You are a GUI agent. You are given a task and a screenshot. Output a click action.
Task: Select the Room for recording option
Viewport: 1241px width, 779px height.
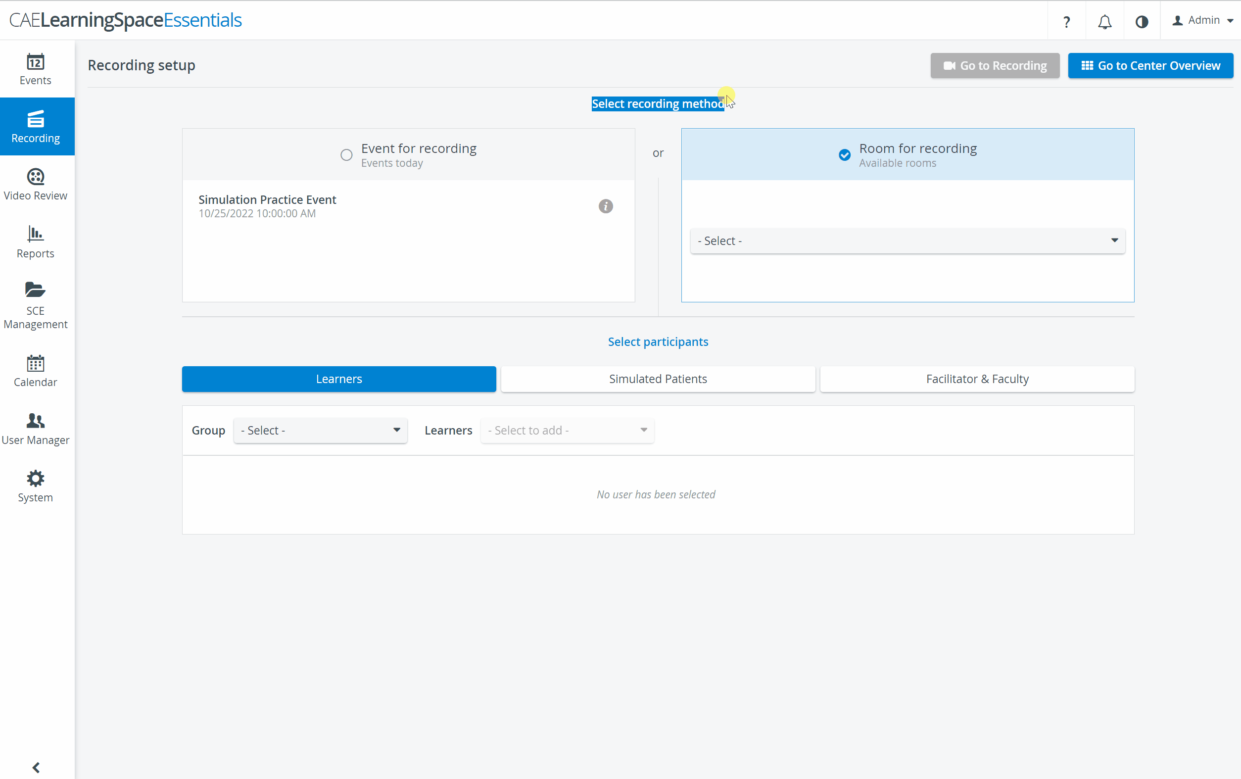coord(845,154)
